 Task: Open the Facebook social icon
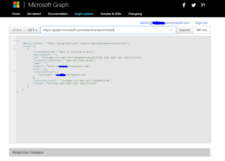(184, 5)
